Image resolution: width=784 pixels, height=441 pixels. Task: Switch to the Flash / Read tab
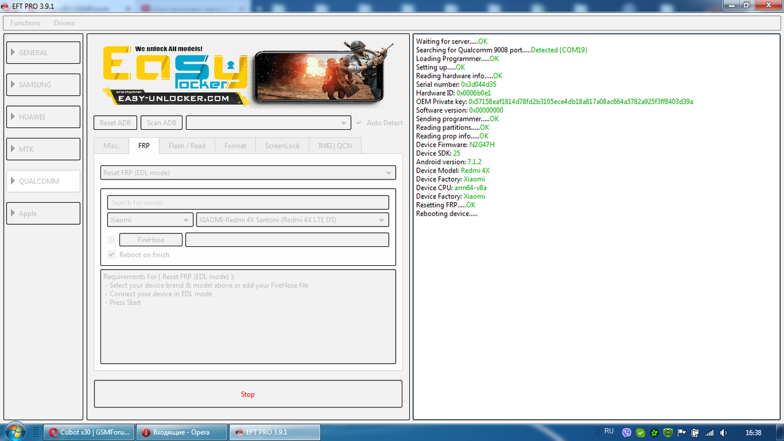[187, 146]
